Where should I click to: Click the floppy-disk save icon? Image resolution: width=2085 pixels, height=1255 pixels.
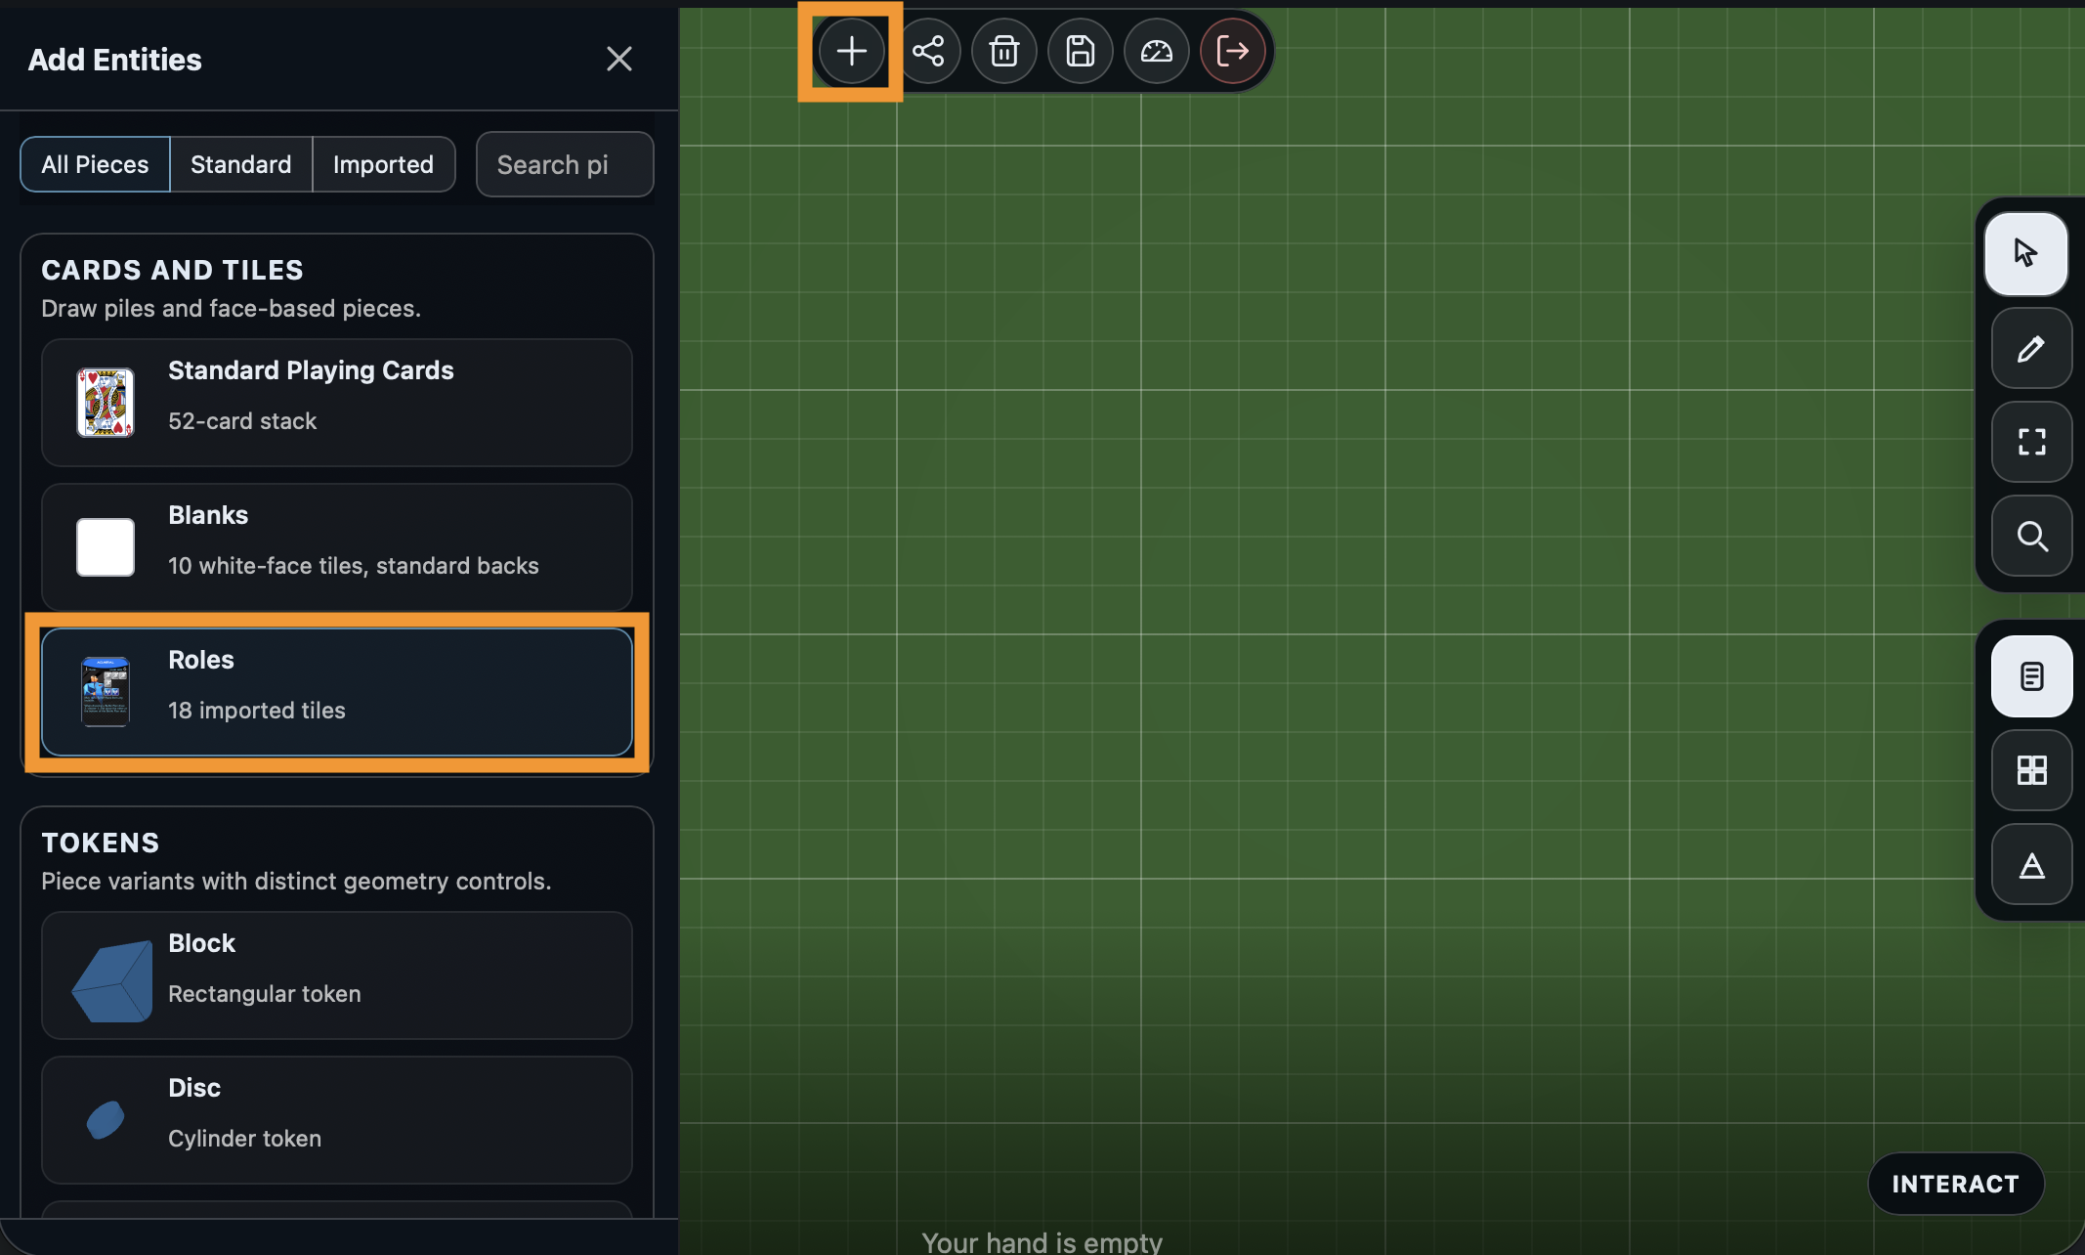(1081, 51)
